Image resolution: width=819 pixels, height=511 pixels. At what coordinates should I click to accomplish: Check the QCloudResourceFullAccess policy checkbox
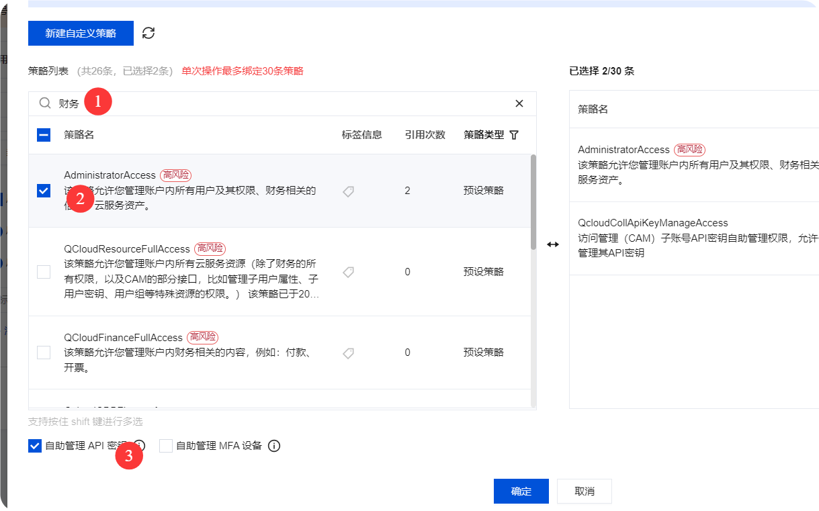(x=44, y=272)
